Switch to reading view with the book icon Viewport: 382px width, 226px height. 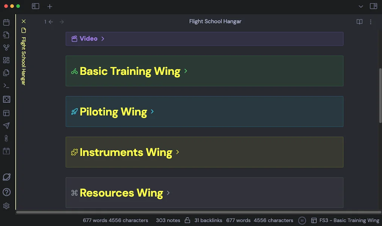tap(359, 22)
